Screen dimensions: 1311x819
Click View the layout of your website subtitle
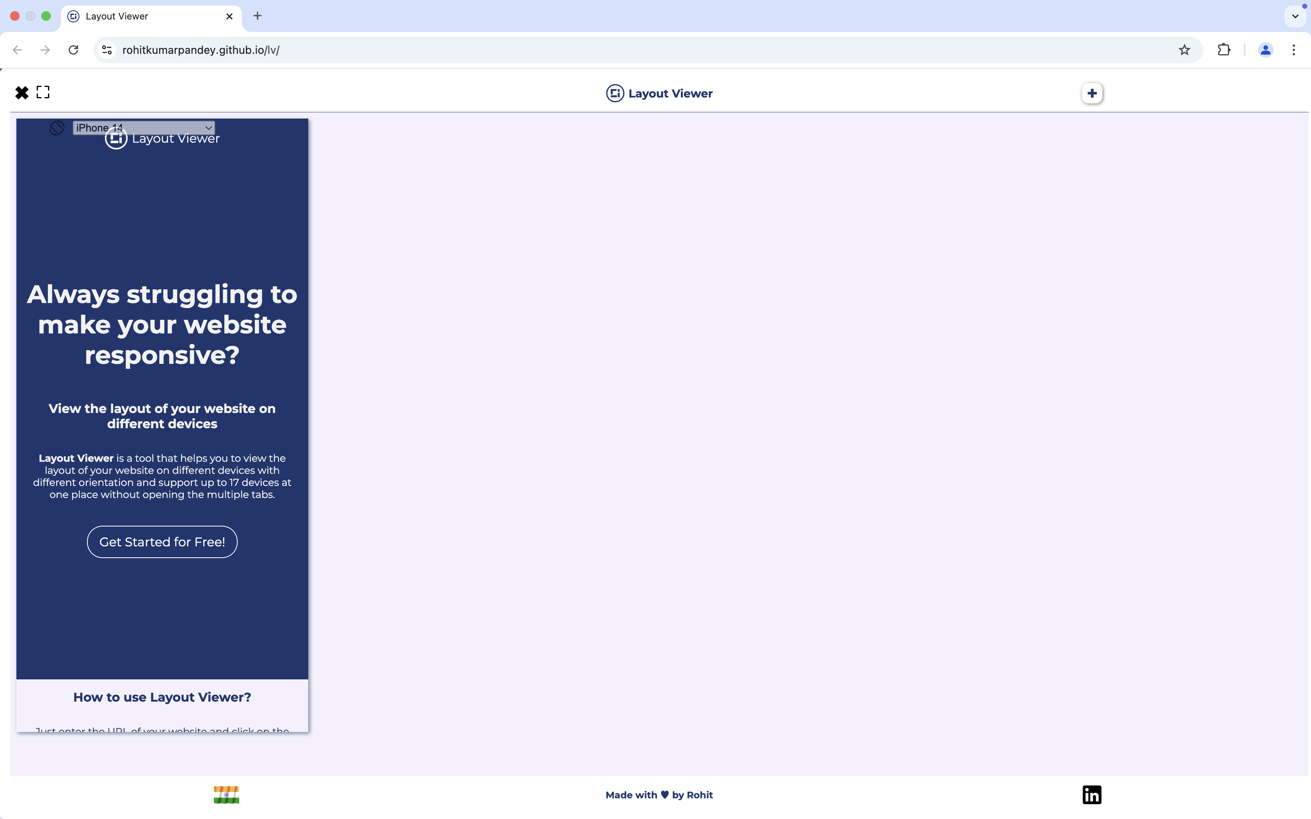click(162, 416)
